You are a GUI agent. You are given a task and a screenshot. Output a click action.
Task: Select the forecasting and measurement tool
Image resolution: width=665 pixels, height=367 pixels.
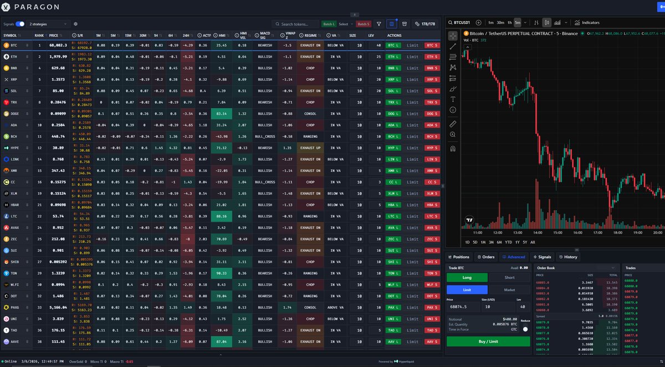tap(453, 78)
